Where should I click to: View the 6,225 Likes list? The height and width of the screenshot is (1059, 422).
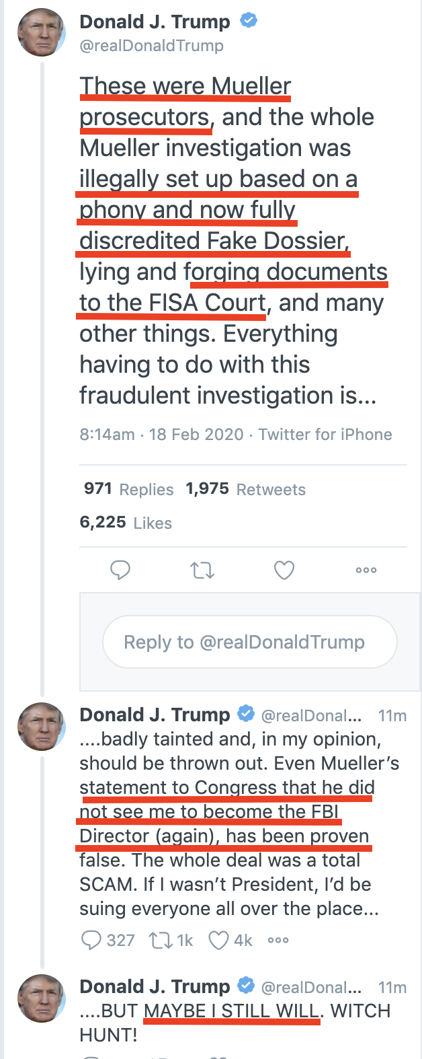pos(126,523)
